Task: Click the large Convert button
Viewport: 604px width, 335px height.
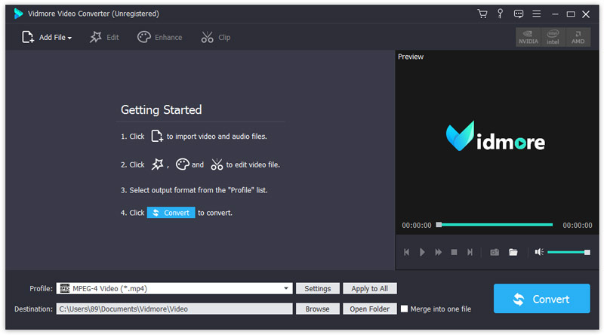Action: (x=541, y=299)
